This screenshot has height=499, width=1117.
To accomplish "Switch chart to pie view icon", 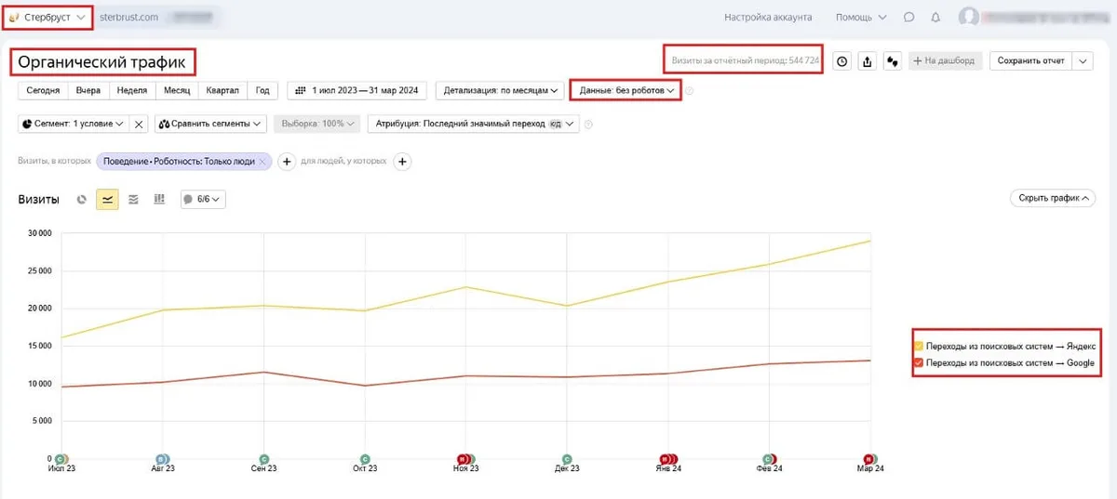I will pos(82,199).
